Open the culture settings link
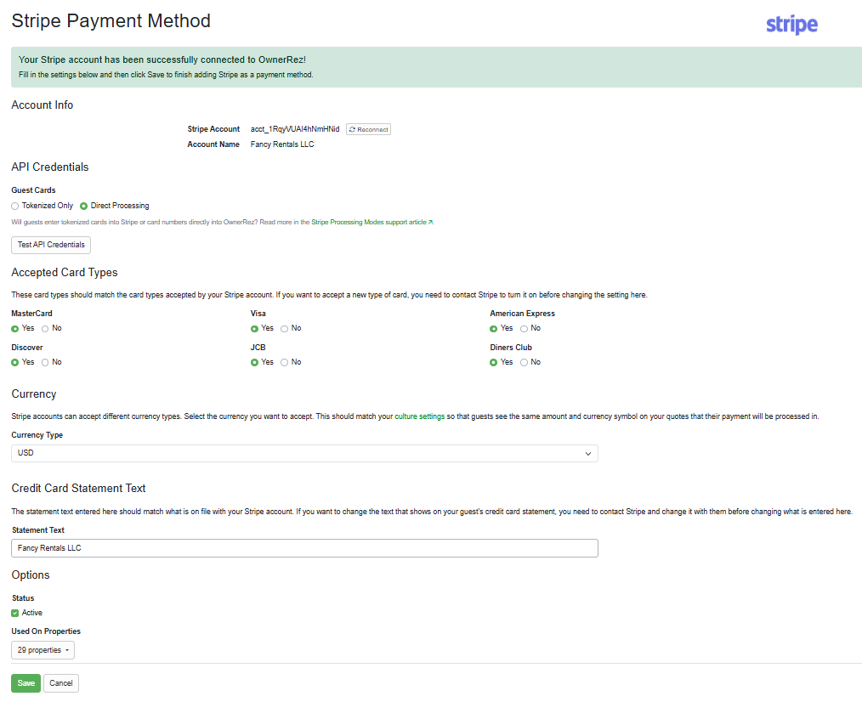This screenshot has width=862, height=702. [x=419, y=416]
